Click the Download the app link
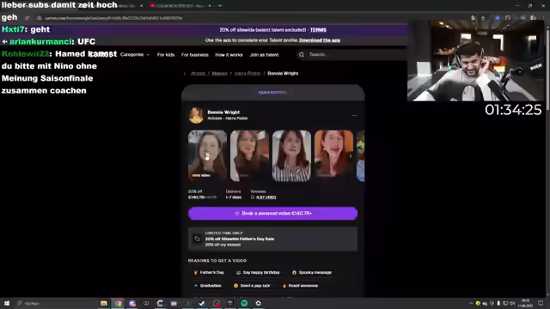550x309 pixels. (320, 40)
